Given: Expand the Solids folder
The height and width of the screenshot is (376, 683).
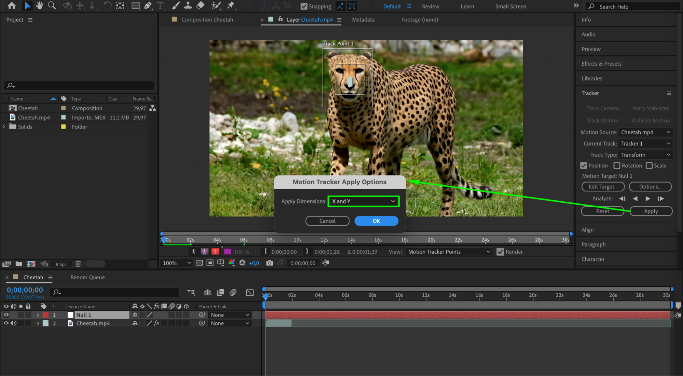Looking at the screenshot, I should point(4,127).
